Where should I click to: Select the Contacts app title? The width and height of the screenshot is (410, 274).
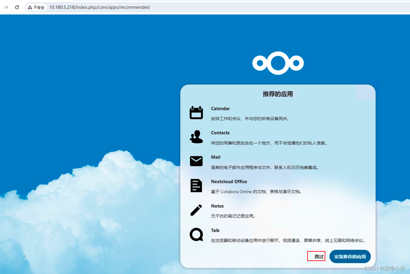220,133
